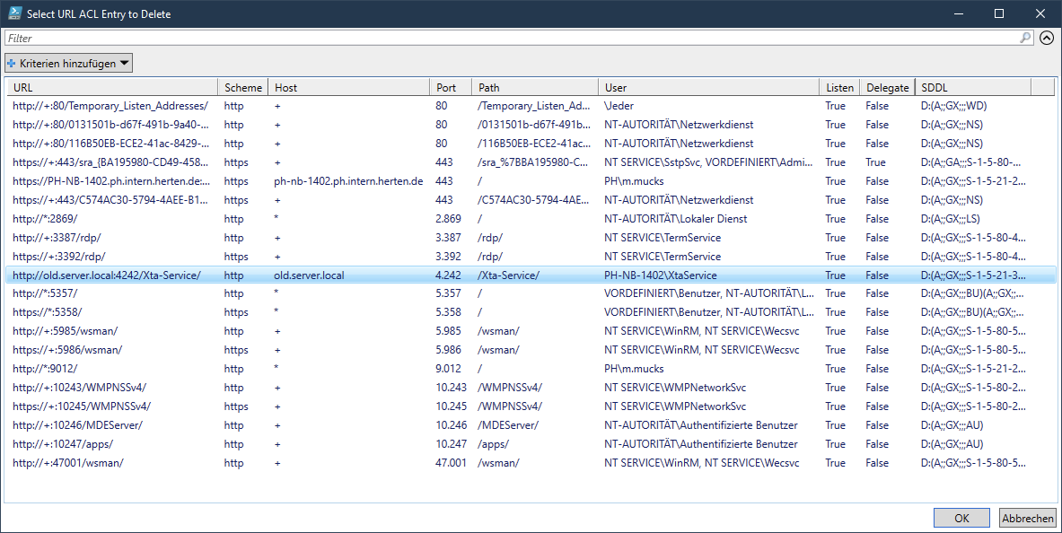This screenshot has width=1062, height=533.
Task: Click SDDL cell D:(A;;GX;;;WD)
Action: pyautogui.click(x=953, y=106)
